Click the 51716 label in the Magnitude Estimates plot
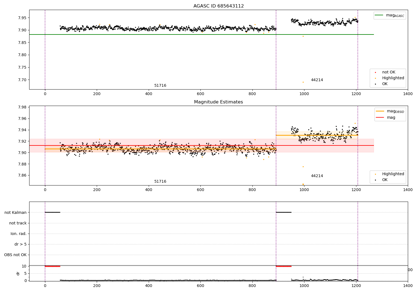The height and width of the screenshot is (292, 417). pyautogui.click(x=160, y=181)
